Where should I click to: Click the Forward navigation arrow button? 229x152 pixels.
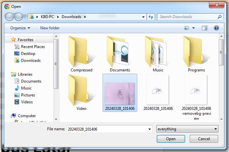(18, 17)
